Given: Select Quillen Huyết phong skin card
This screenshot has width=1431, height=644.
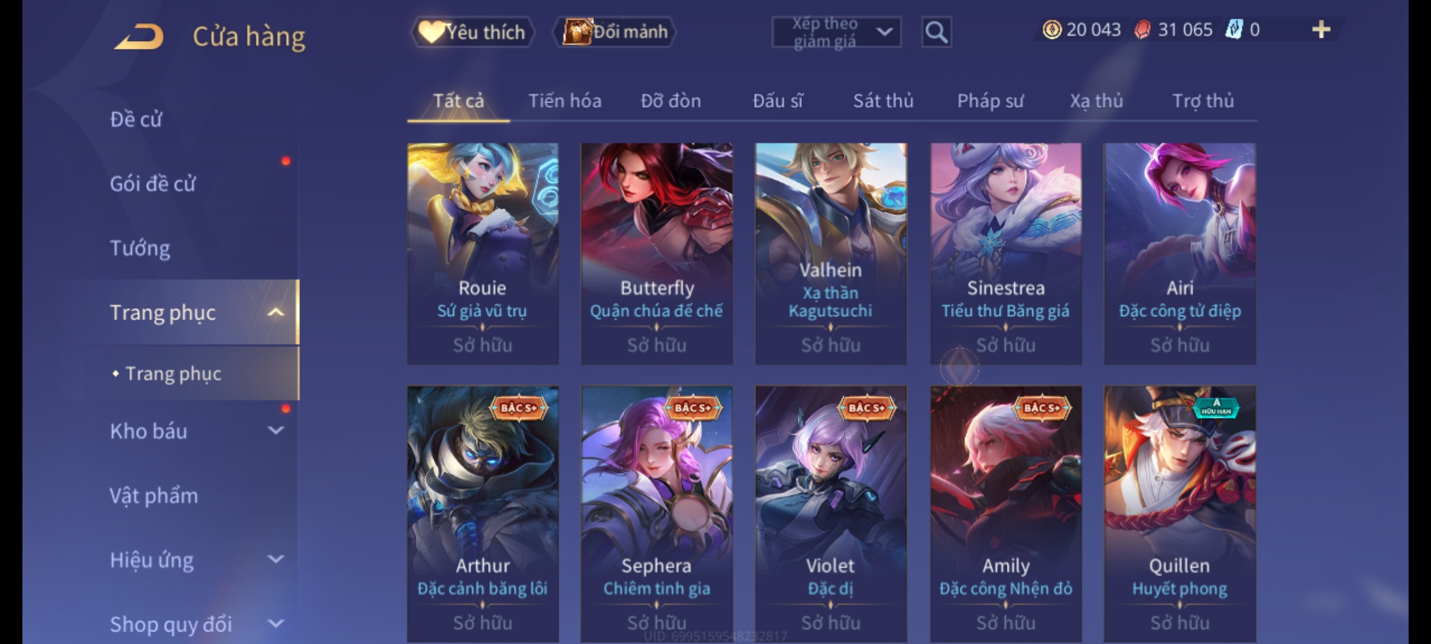Looking at the screenshot, I should [1179, 514].
